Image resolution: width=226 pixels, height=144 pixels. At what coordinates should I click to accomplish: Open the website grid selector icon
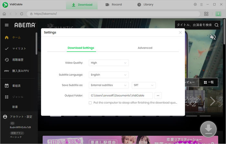tap(206, 14)
